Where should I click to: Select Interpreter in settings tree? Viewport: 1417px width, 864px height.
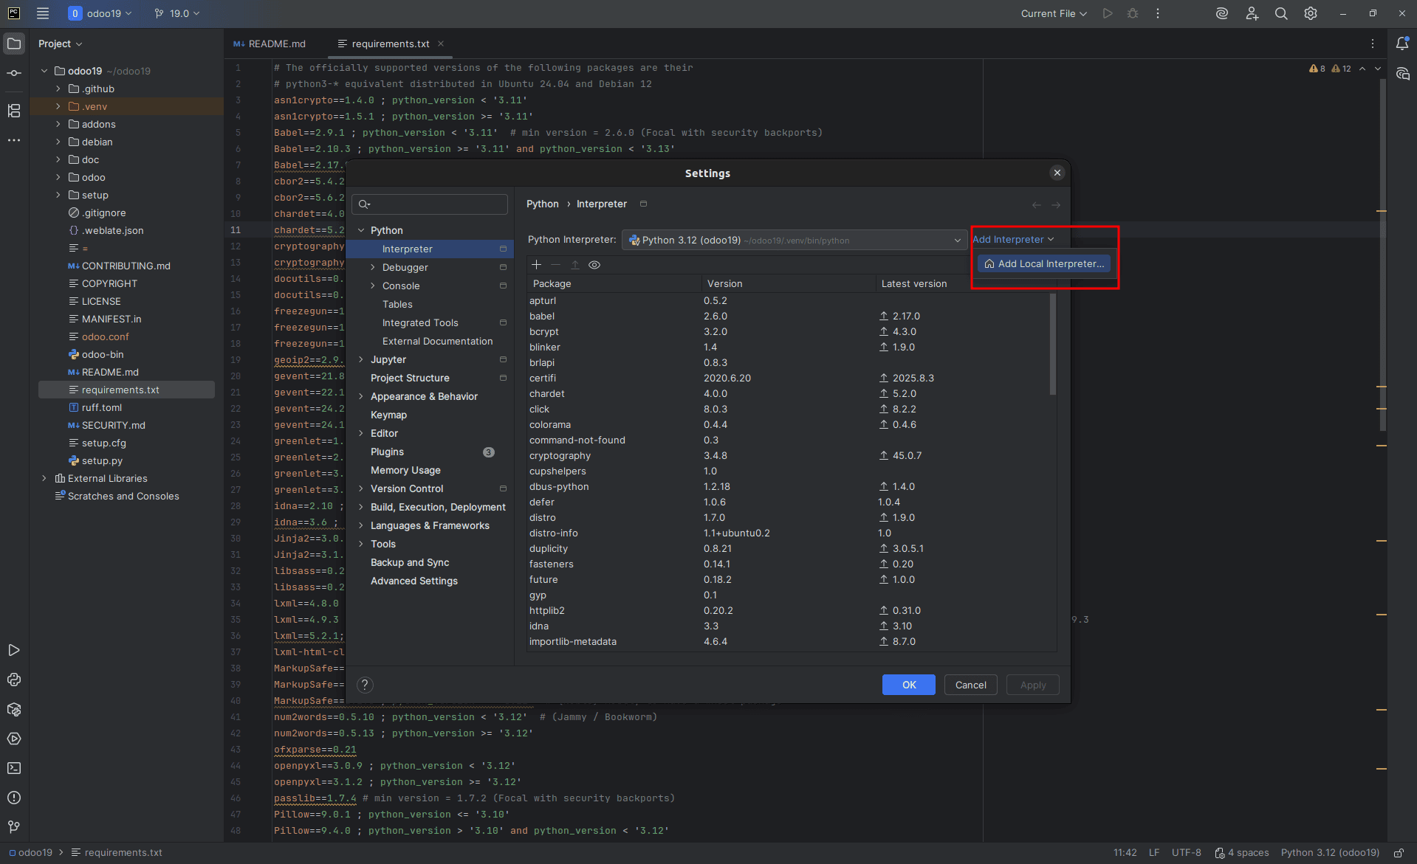click(430, 249)
